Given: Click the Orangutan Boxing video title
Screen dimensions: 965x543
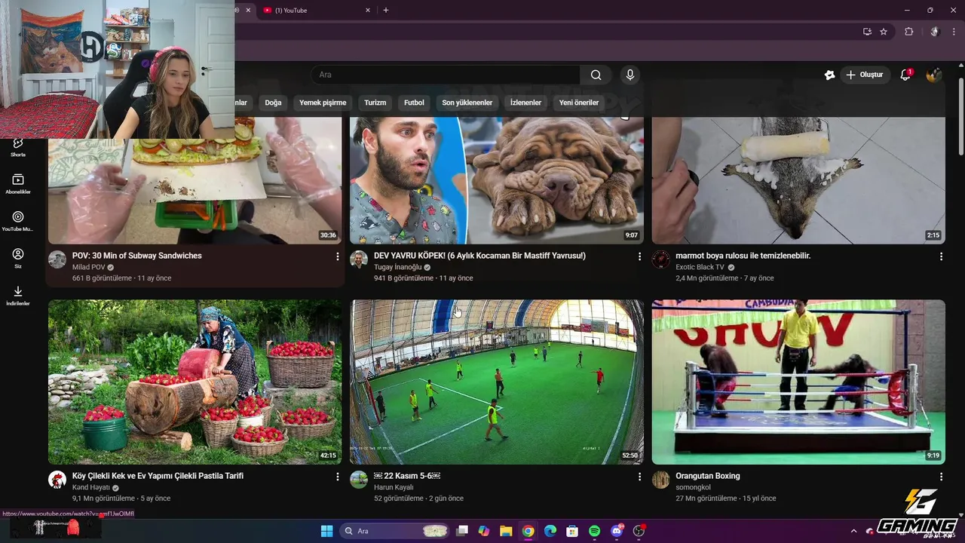Looking at the screenshot, I should click(x=708, y=476).
